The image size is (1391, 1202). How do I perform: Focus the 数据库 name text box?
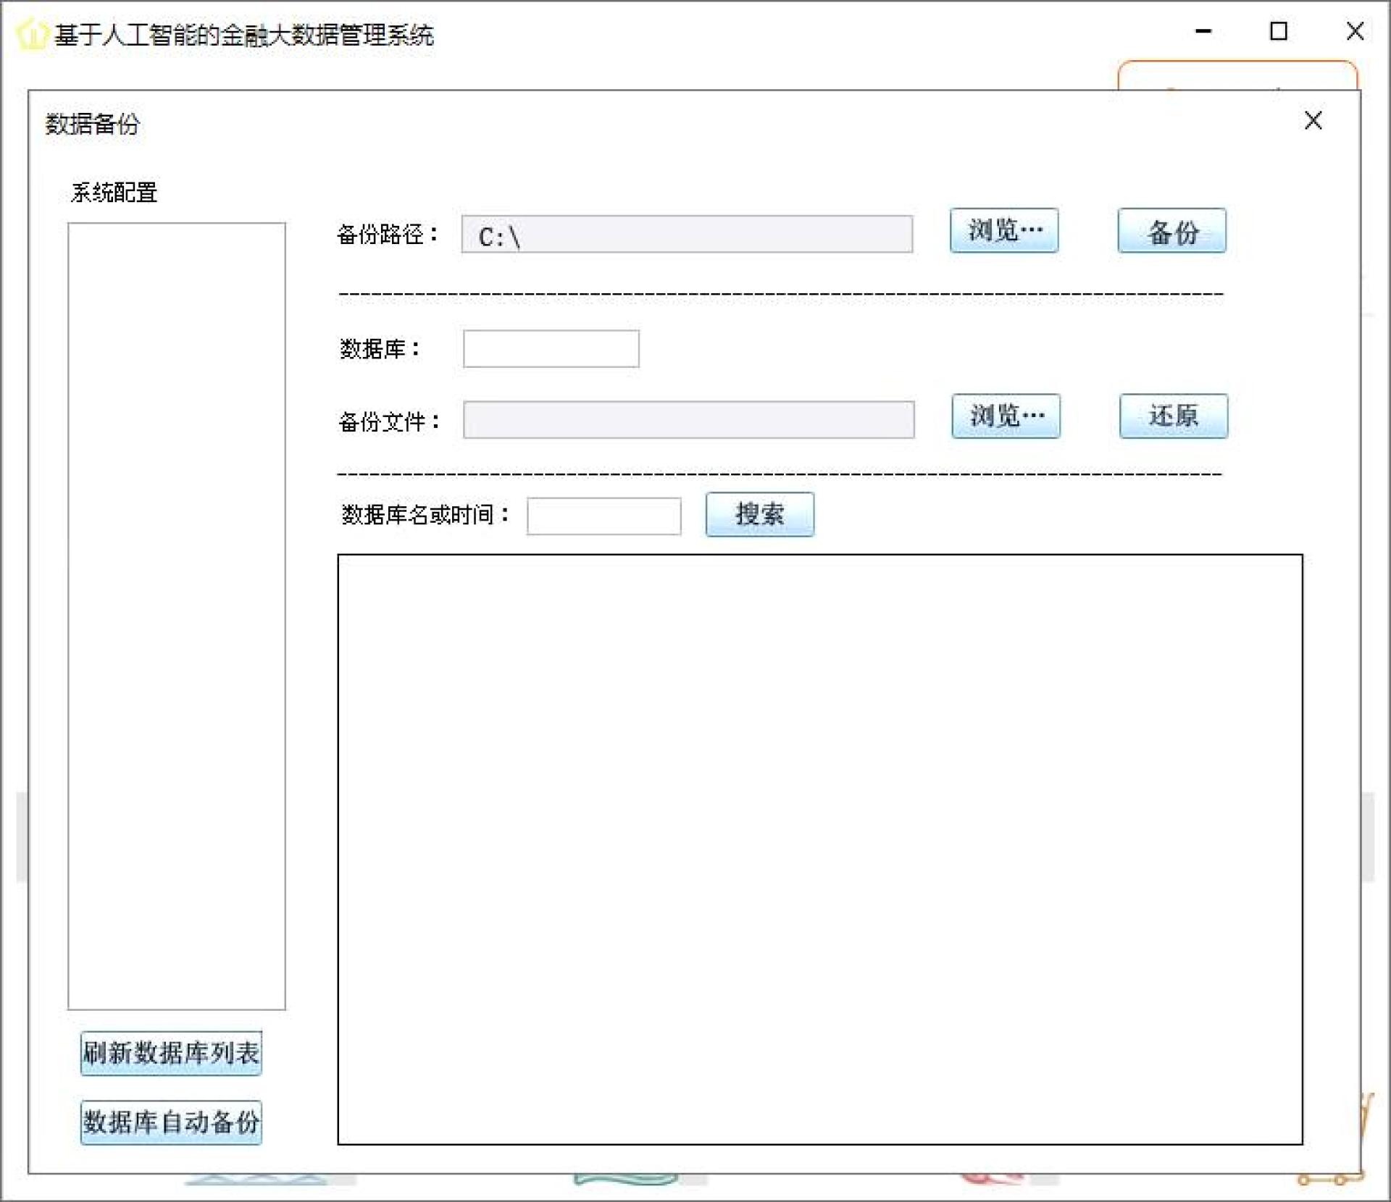551,349
